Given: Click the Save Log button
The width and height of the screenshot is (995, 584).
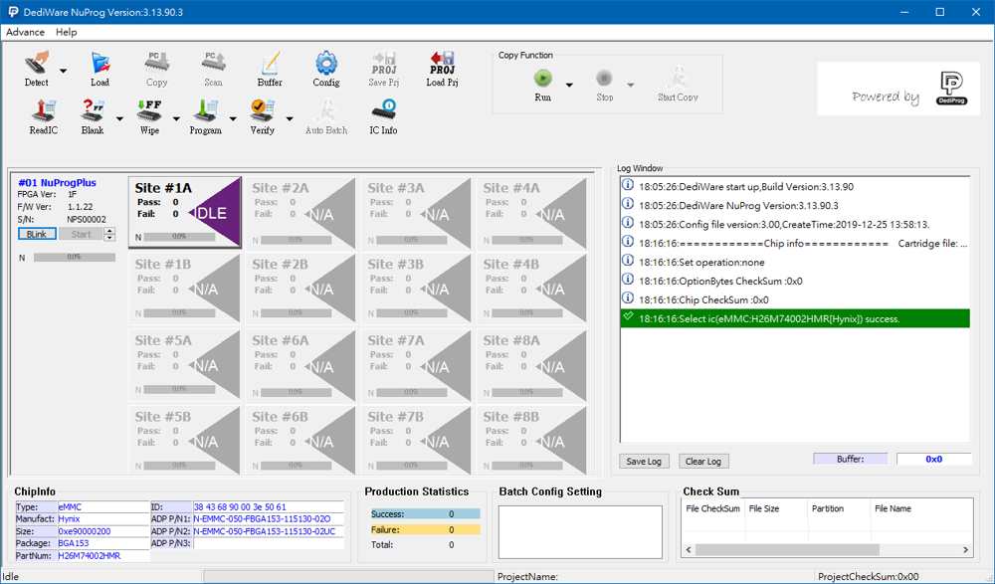Looking at the screenshot, I should (644, 462).
